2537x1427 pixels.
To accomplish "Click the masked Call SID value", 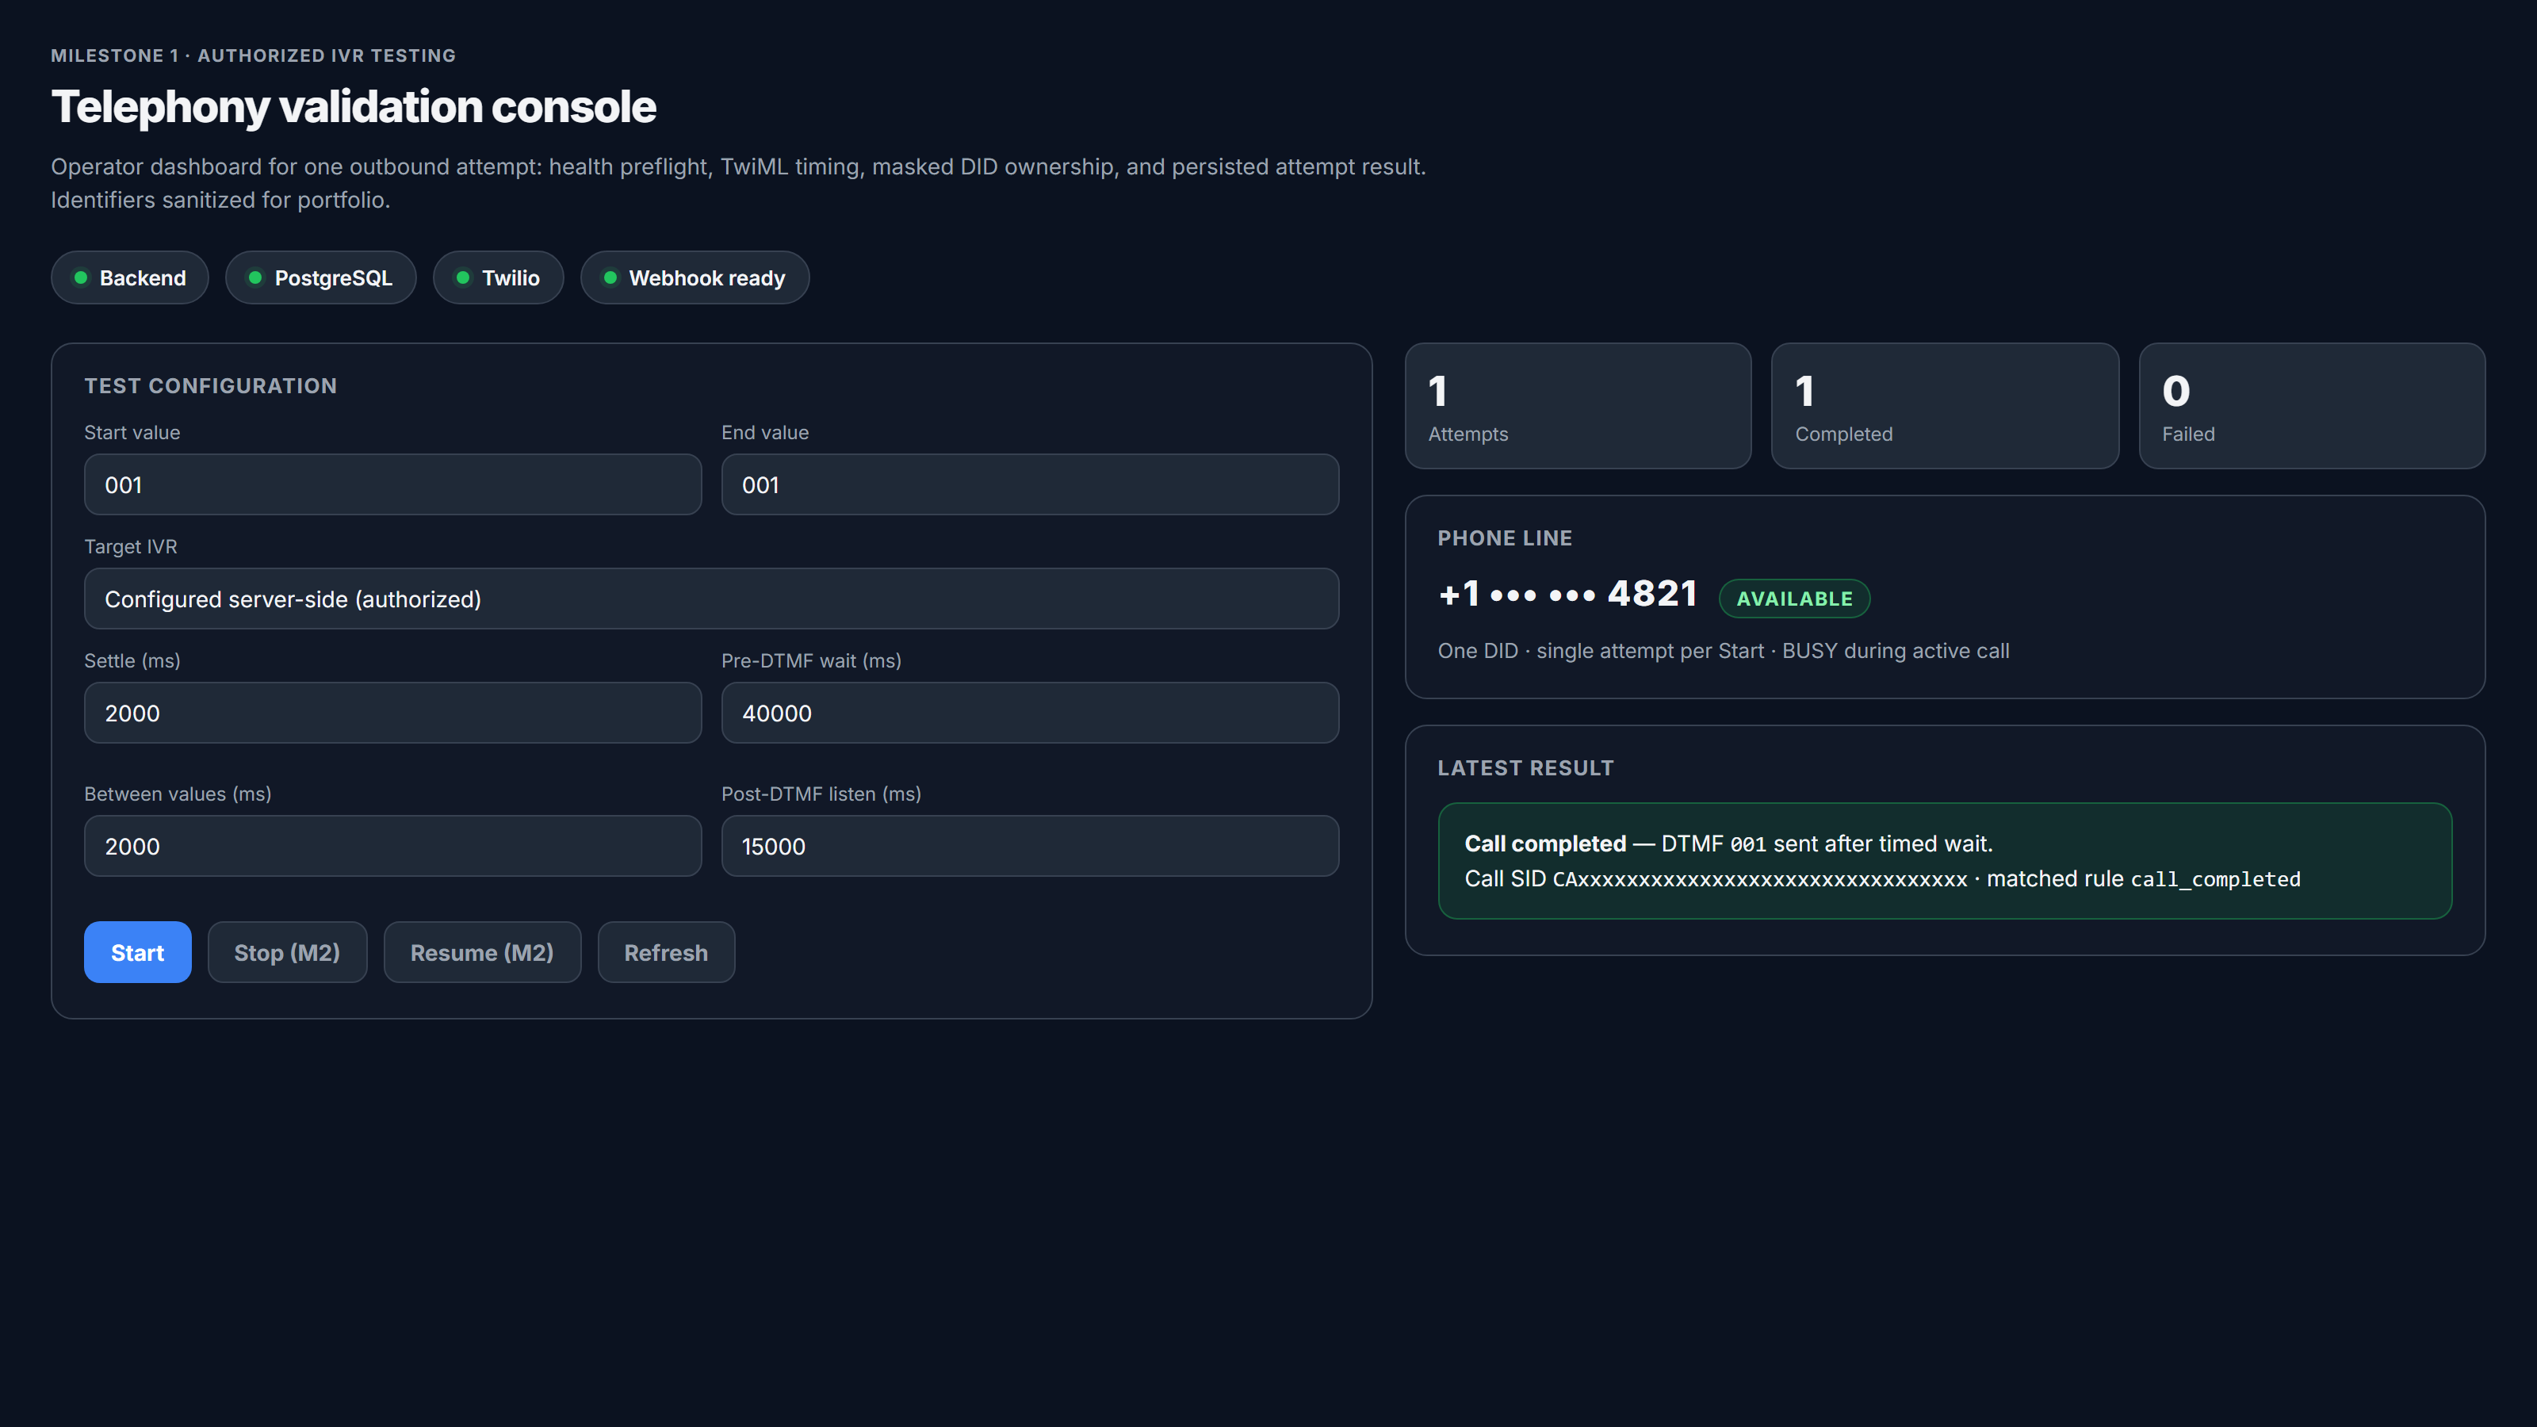I will click(x=1760, y=879).
